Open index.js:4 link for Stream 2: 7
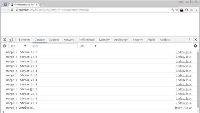The width and height of the screenshot is (200, 113). tap(184, 103)
